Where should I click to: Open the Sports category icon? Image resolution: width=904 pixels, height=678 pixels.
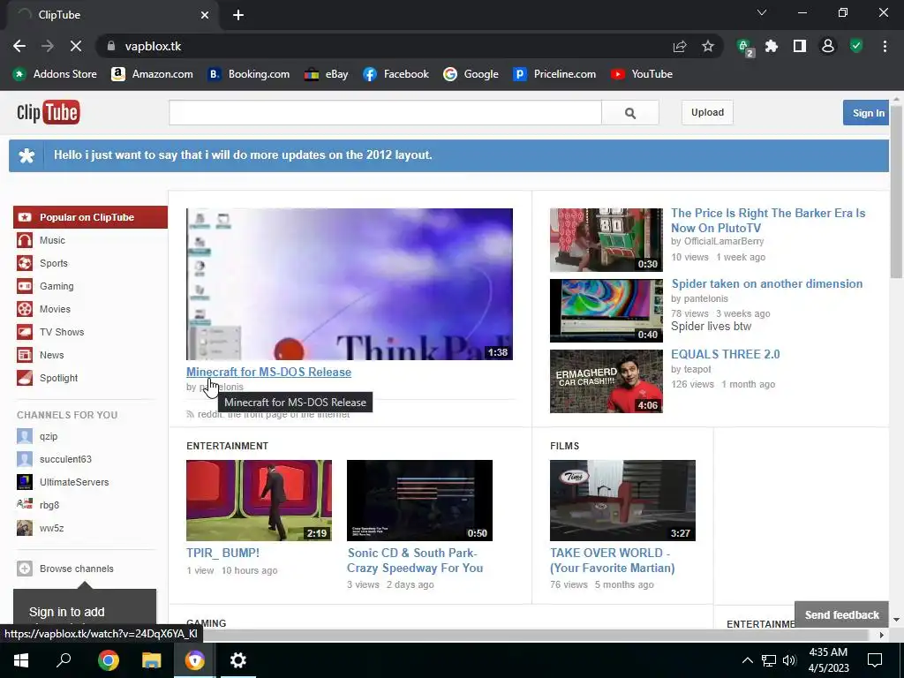[x=25, y=263]
